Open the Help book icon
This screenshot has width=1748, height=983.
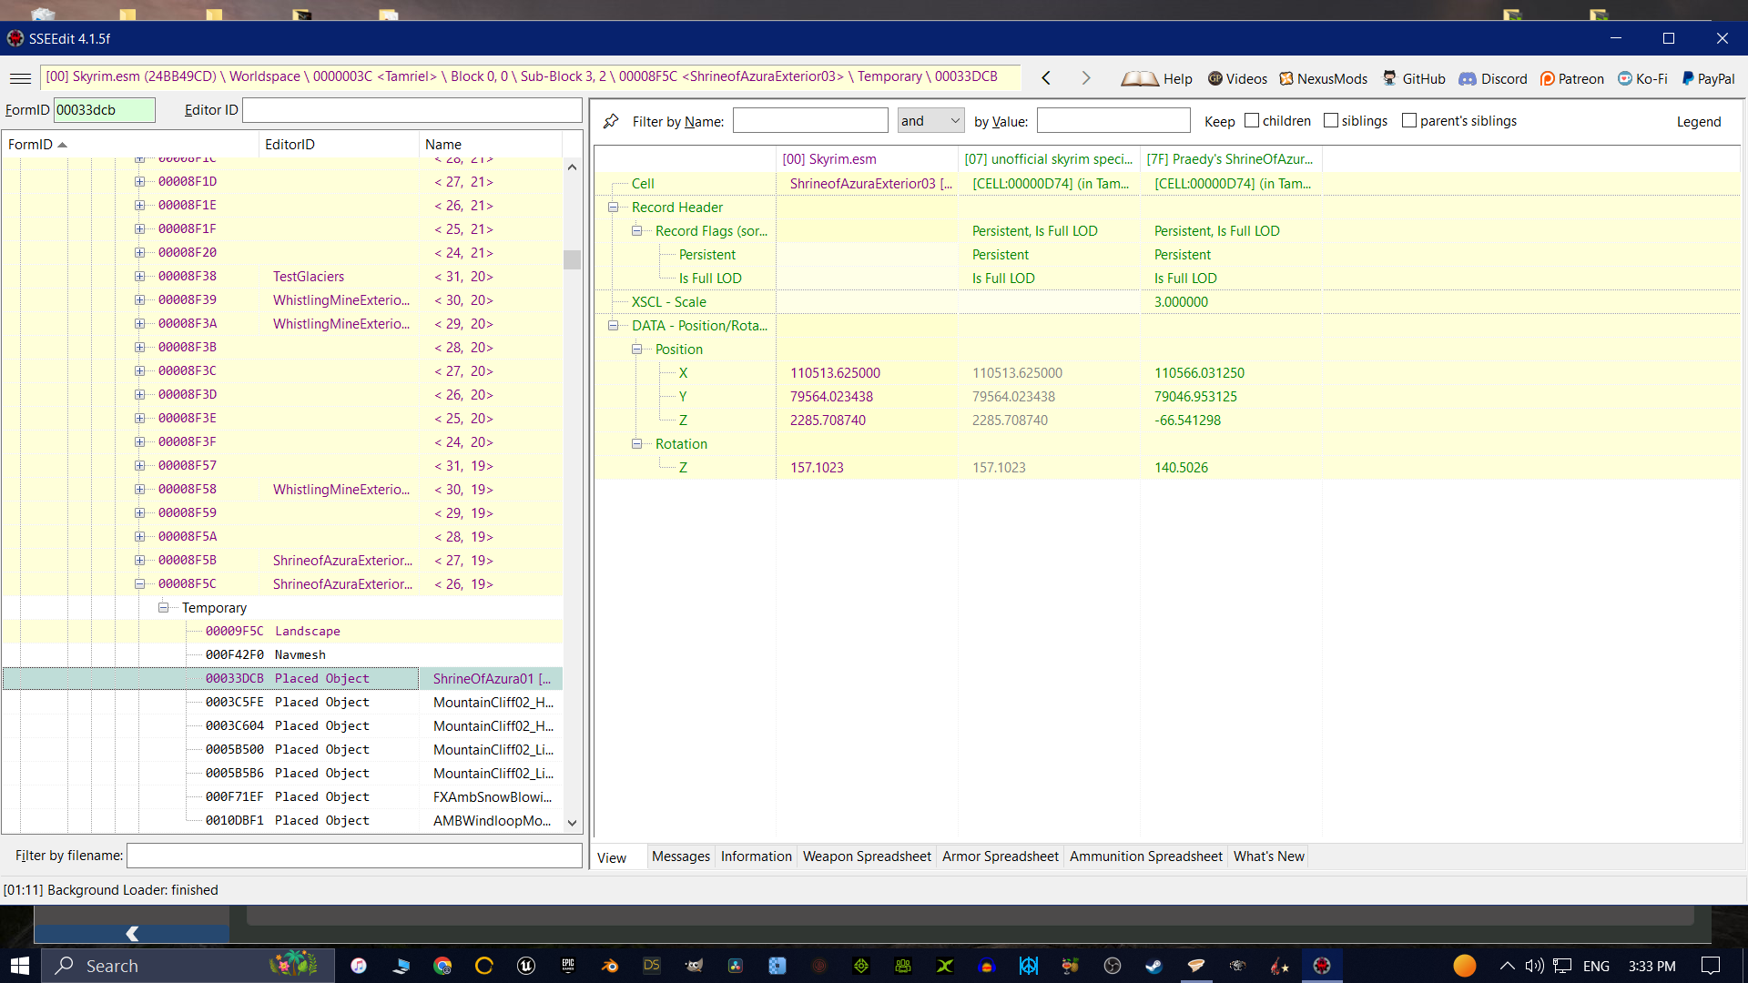[x=1139, y=78]
